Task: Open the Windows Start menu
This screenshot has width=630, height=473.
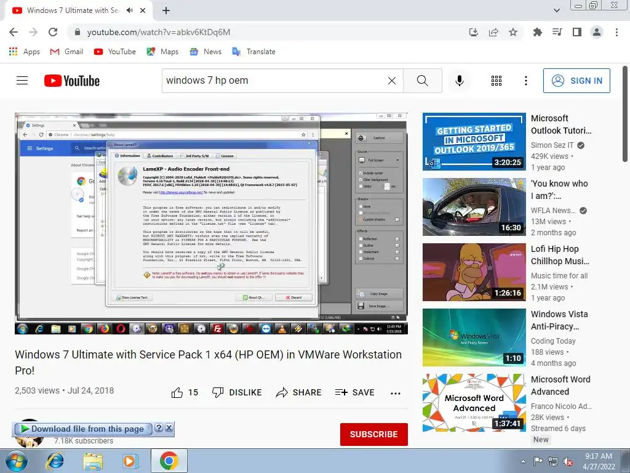Action: tap(17, 461)
